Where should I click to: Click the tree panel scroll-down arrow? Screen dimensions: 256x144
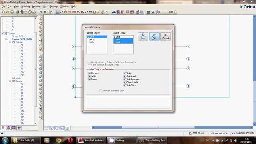click(36, 123)
